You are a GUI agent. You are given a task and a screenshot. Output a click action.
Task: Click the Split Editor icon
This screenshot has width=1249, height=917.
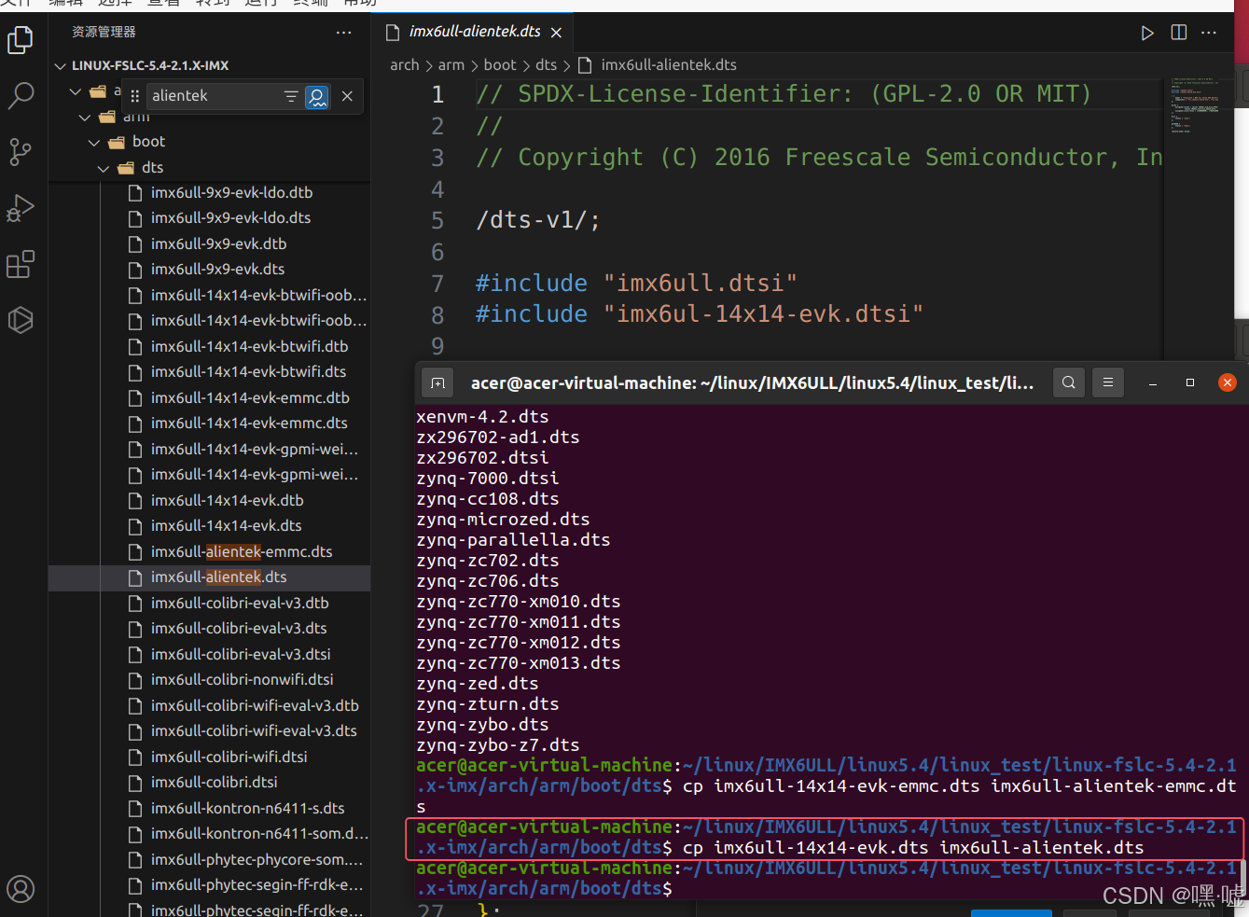click(1178, 32)
